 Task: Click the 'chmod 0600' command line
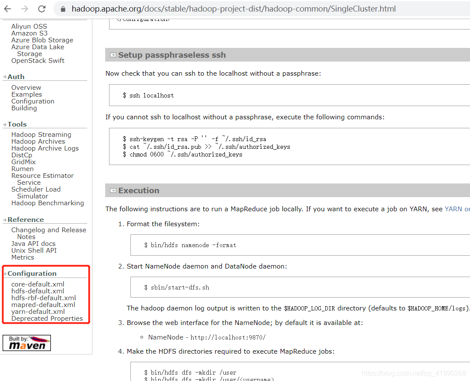[182, 155]
